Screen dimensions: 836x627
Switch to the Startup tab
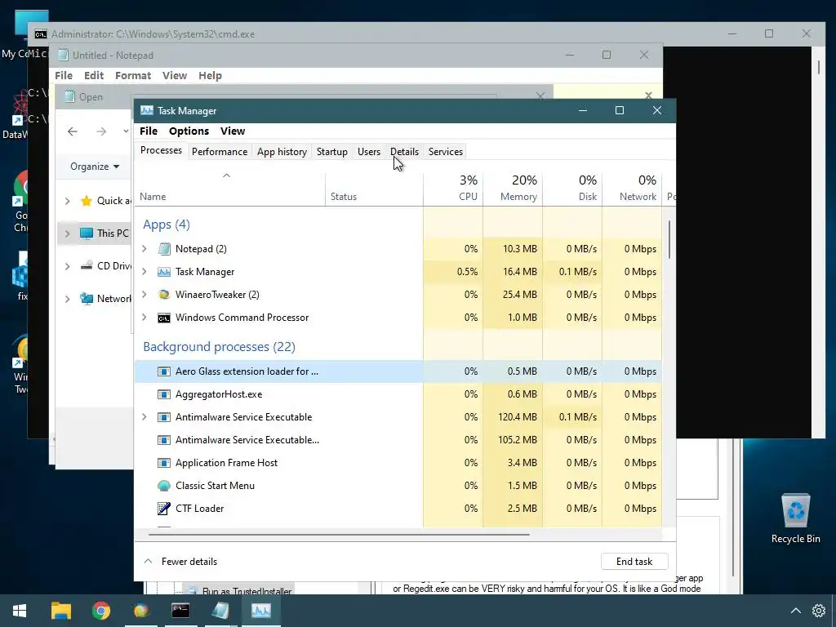pos(332,151)
